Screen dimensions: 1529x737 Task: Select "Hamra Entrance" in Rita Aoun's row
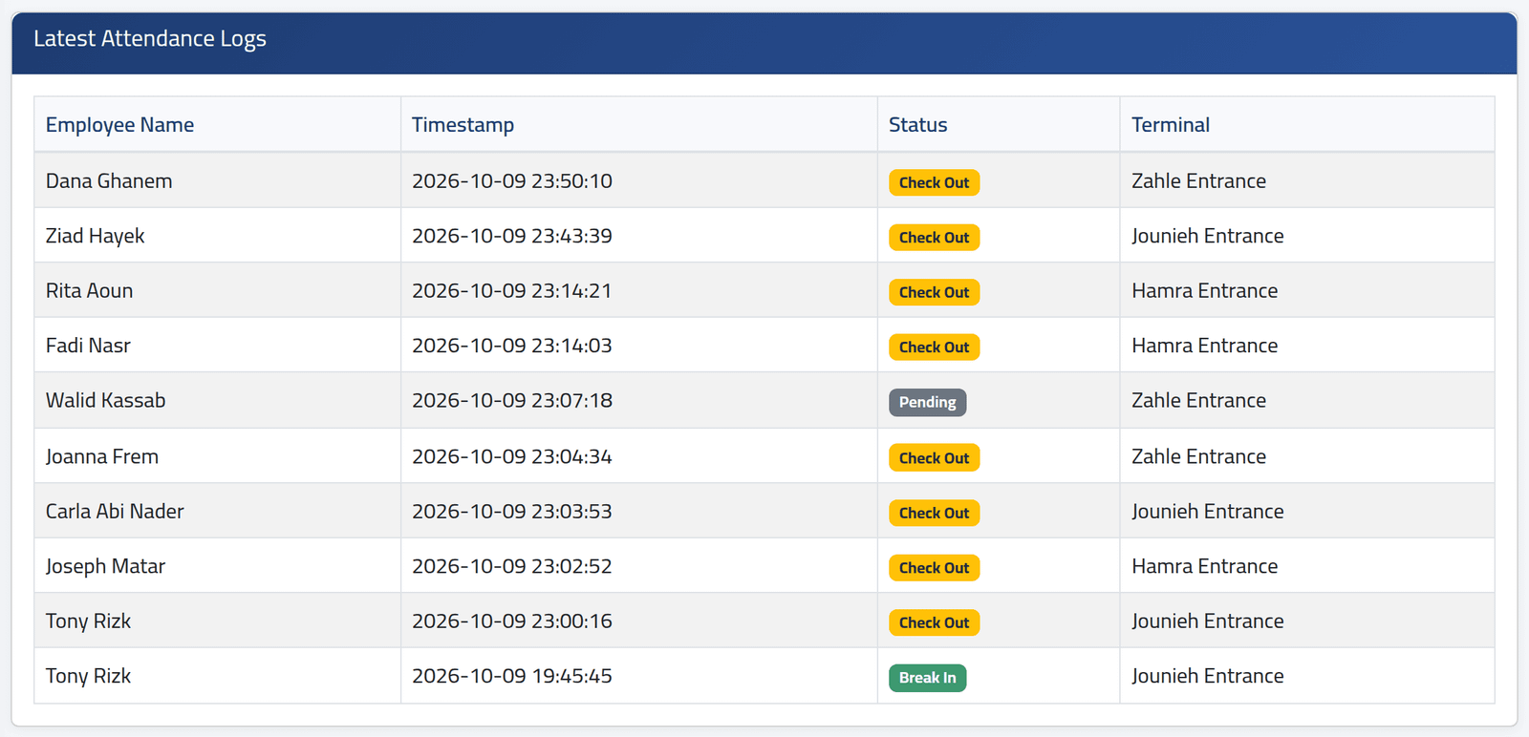pos(1204,291)
